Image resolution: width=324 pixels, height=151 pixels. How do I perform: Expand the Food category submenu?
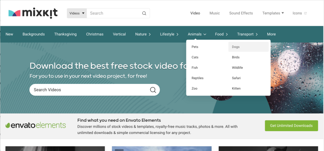point(221,34)
